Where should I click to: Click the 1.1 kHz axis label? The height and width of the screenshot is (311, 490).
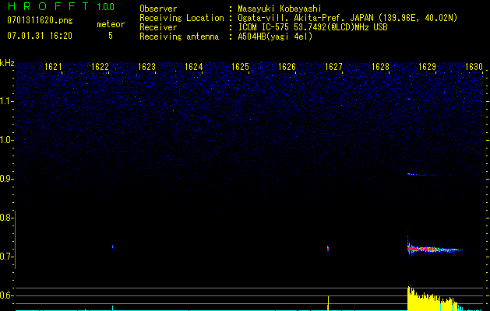tap(6, 101)
